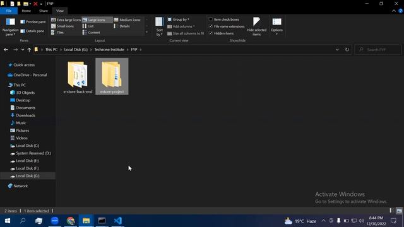Open the Help question mark icon
Screen dimensions: 404x227
point(400,11)
